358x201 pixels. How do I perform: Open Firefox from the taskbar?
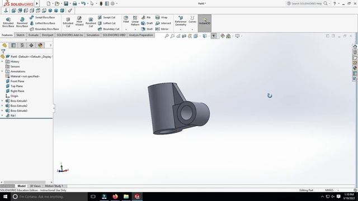tap(115, 197)
